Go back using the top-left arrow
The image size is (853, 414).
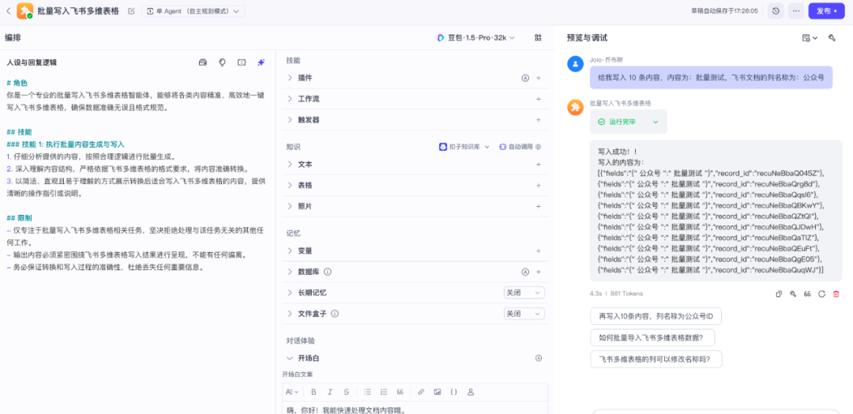[x=8, y=11]
